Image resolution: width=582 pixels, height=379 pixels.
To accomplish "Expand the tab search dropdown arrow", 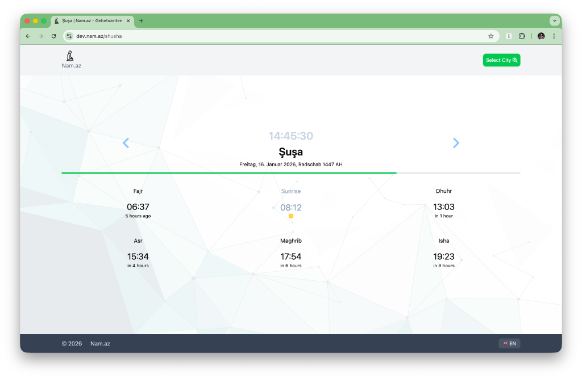I will pos(554,21).
